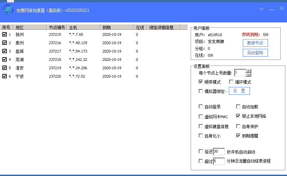Uncheck the row 5 淮安 node checkbox

tap(4, 68)
